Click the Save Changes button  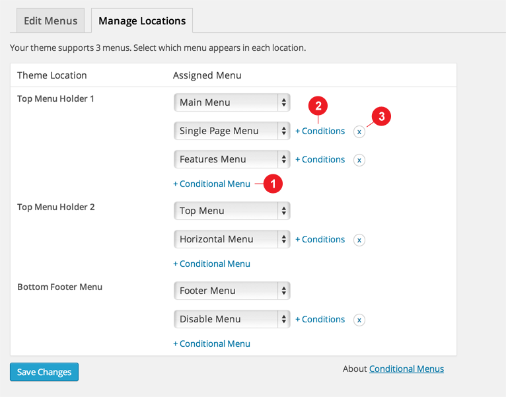[x=44, y=372]
